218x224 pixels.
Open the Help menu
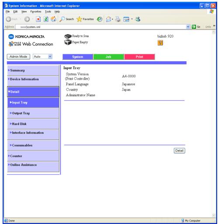point(57,12)
